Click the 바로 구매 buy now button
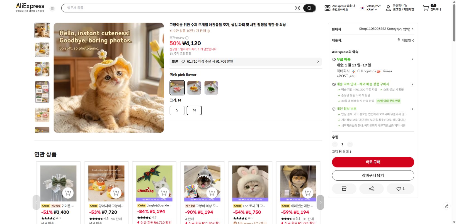Screen dimensions: 456x224 coord(373,162)
